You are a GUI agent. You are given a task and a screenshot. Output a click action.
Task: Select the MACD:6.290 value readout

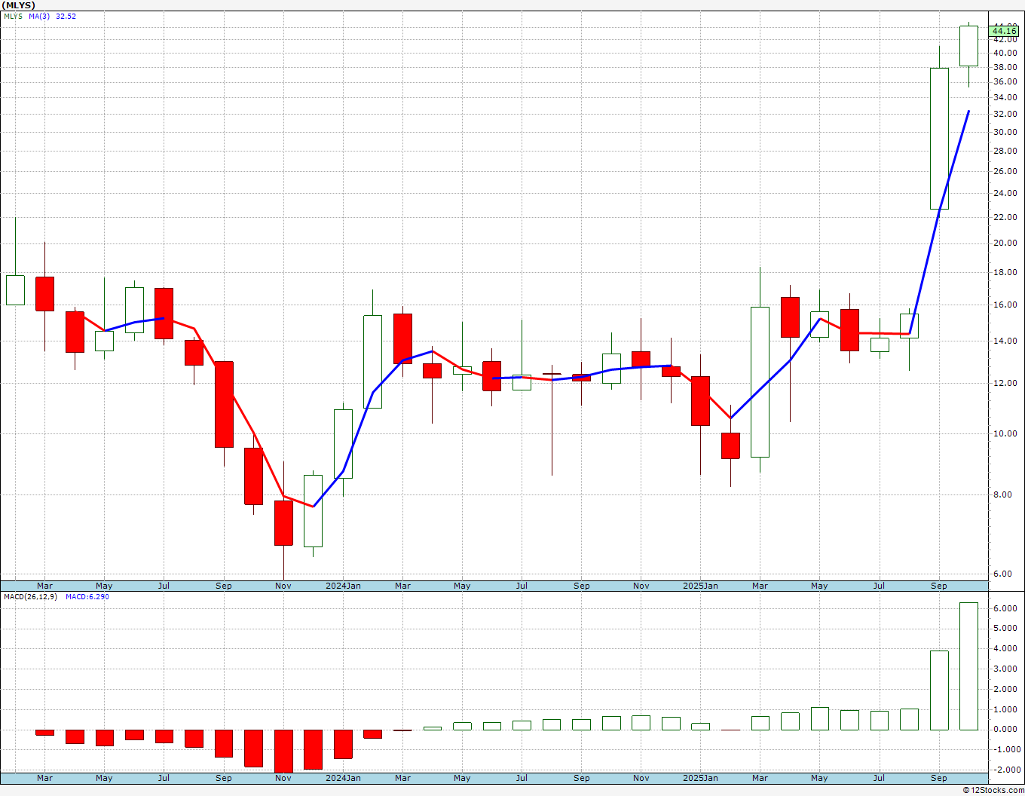[87, 597]
